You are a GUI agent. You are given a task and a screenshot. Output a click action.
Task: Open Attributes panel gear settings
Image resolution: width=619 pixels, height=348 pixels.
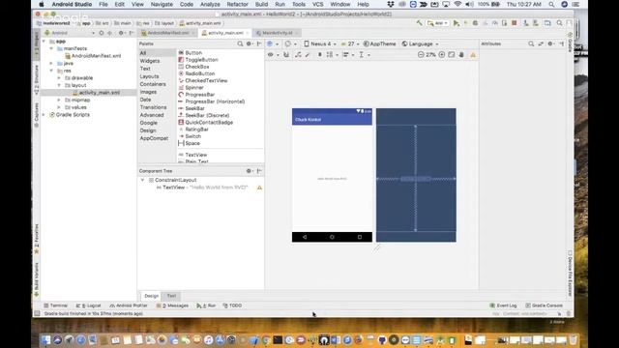[550, 43]
